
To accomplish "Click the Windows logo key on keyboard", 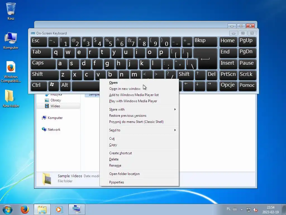I will [x=53, y=86].
